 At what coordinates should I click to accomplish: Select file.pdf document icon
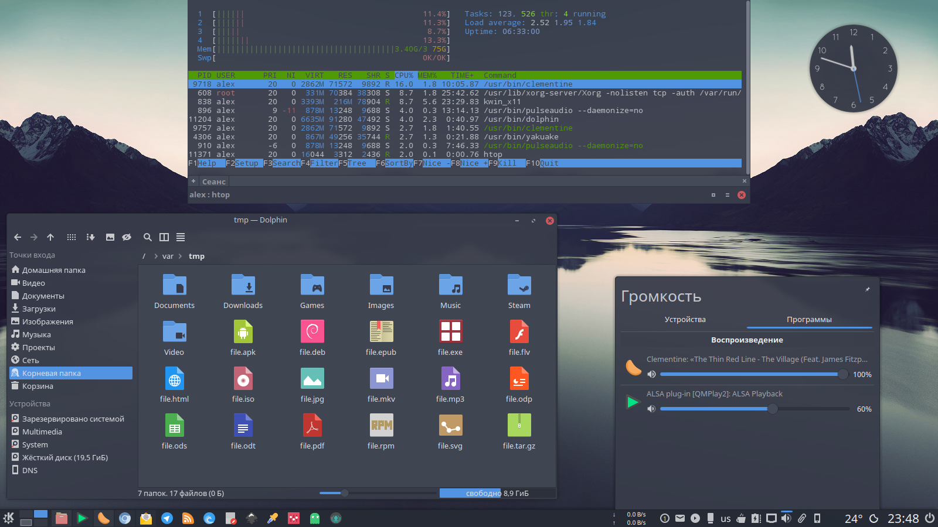(x=312, y=425)
